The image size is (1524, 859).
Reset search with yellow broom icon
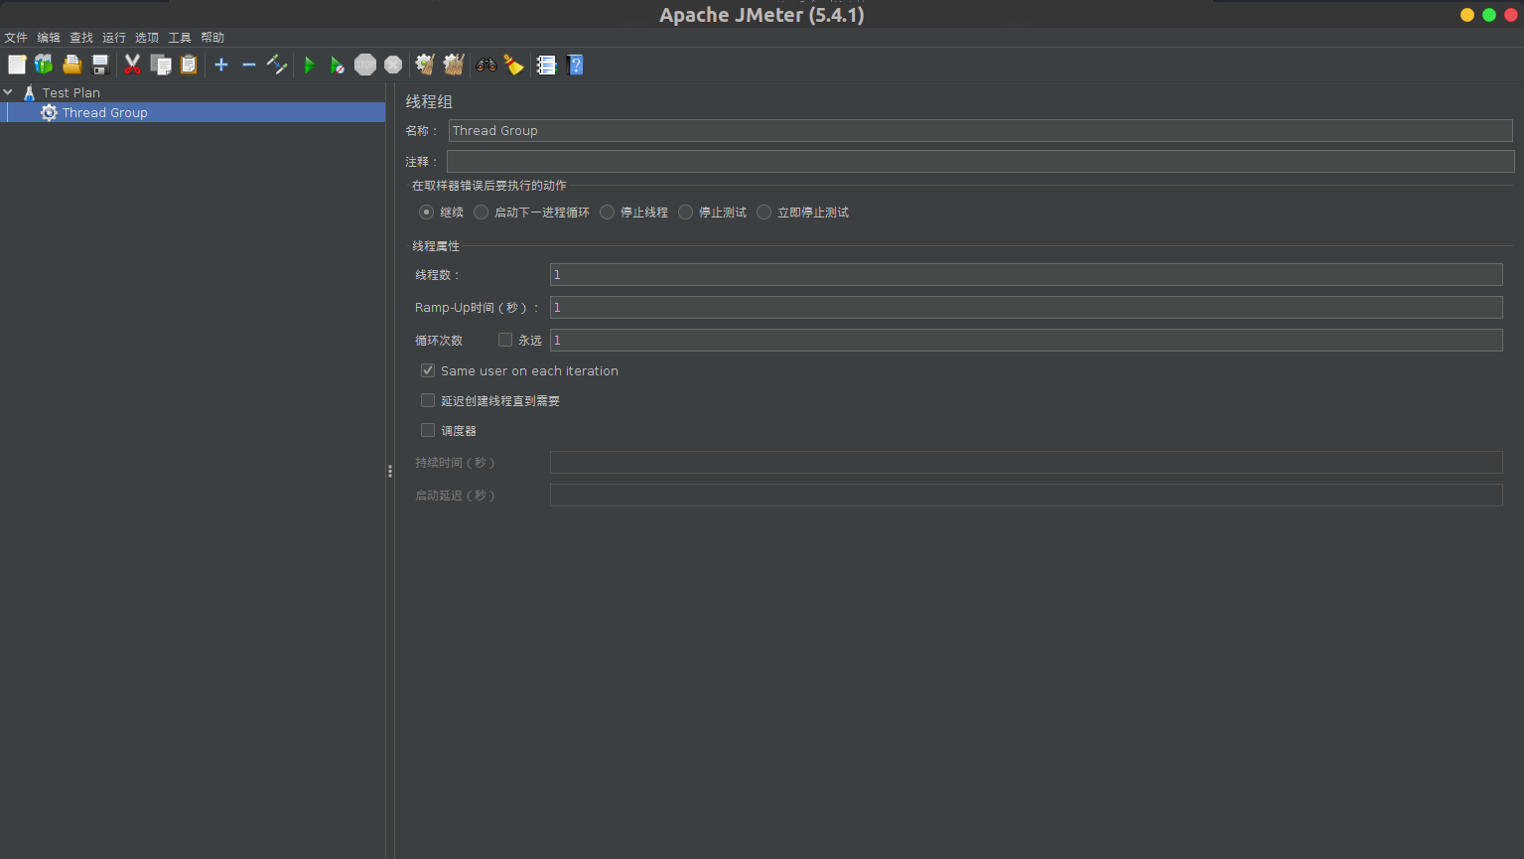(x=513, y=65)
